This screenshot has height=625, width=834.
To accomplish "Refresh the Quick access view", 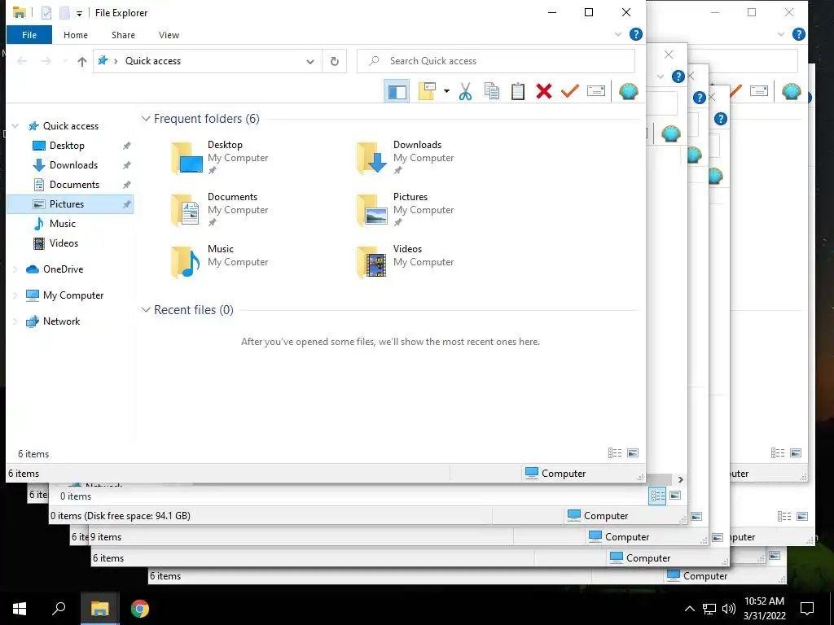I will (335, 62).
